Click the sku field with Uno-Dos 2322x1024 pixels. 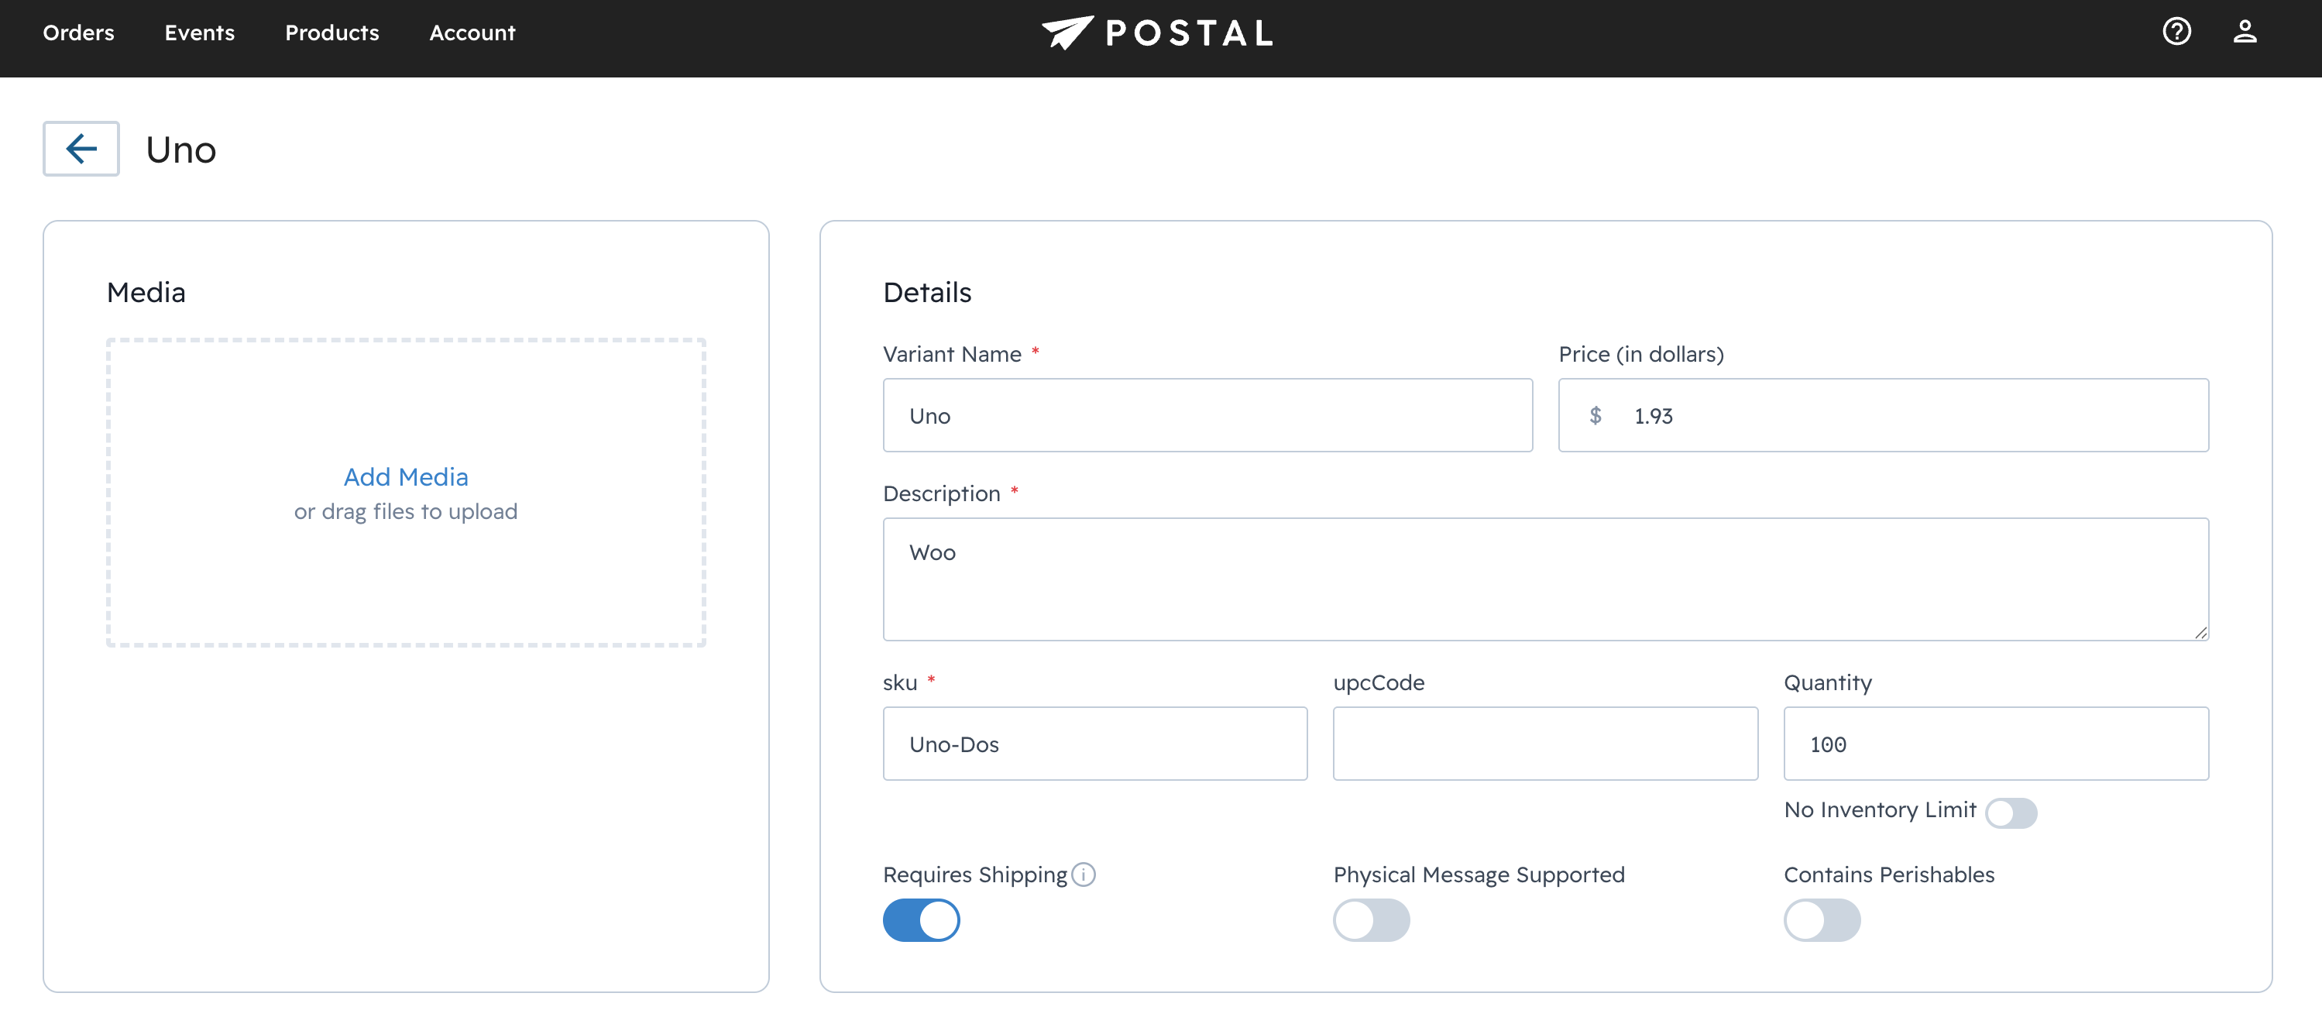[1094, 744]
